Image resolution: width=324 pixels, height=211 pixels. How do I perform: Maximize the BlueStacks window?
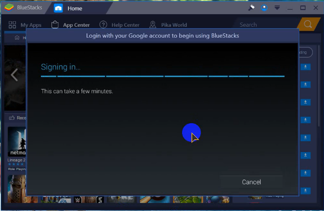[x=303, y=8]
